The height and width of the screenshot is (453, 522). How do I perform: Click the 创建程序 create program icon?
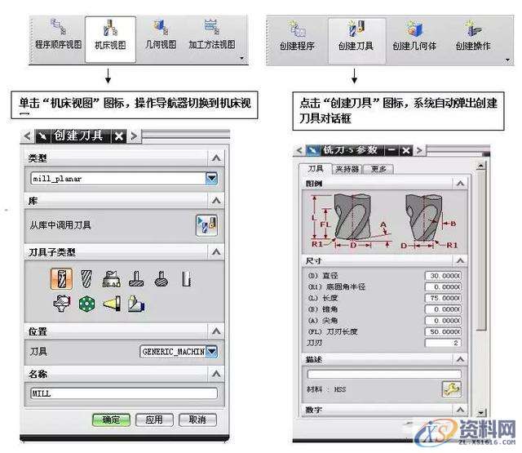pos(297,37)
